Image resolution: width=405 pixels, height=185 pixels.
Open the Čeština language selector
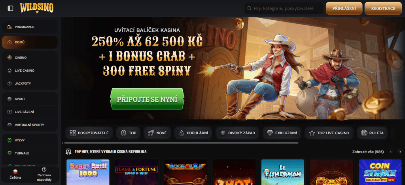(15, 174)
